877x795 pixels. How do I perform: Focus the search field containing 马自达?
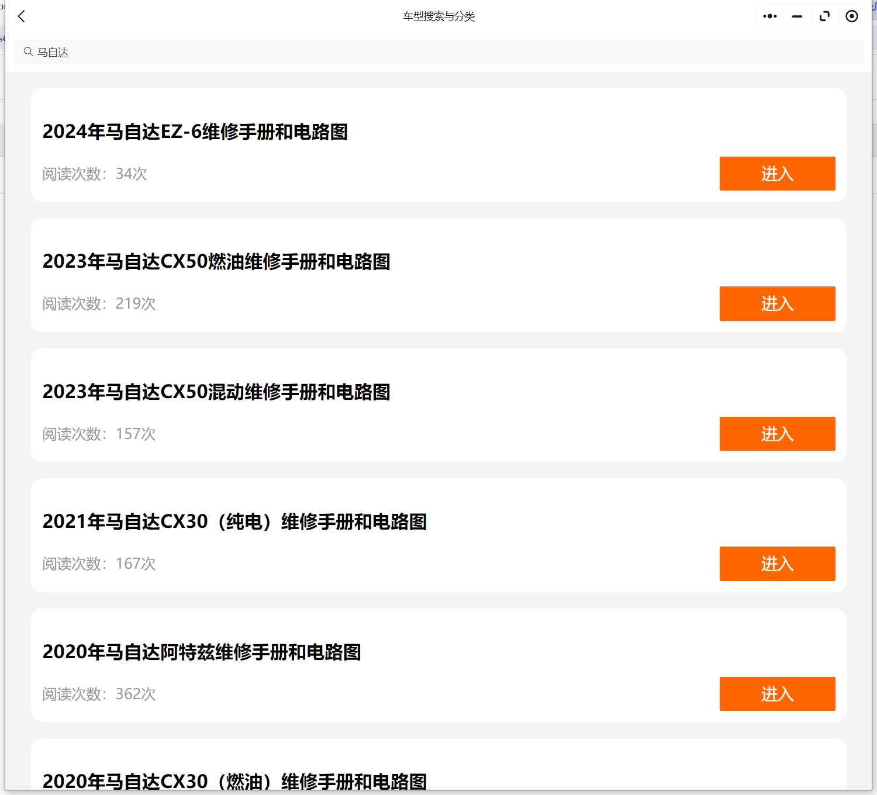(438, 52)
